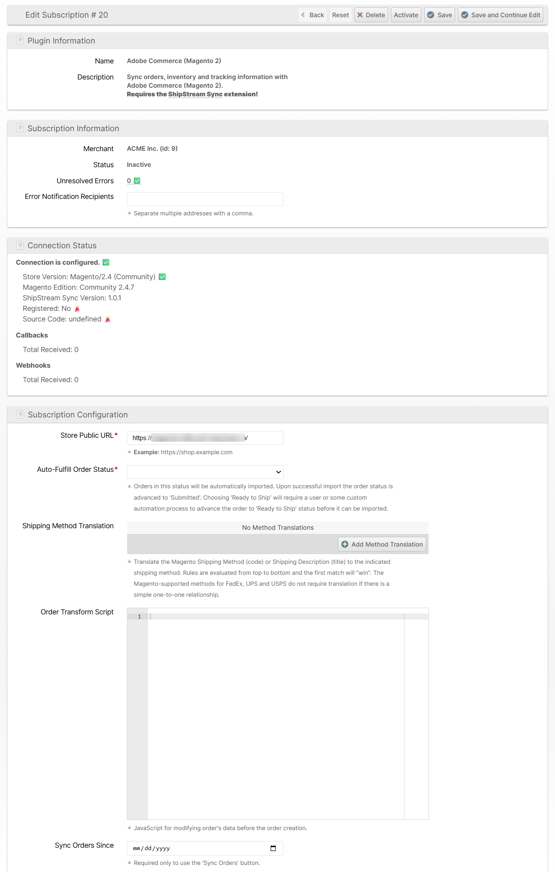Click the green check beside Store Version

point(162,277)
